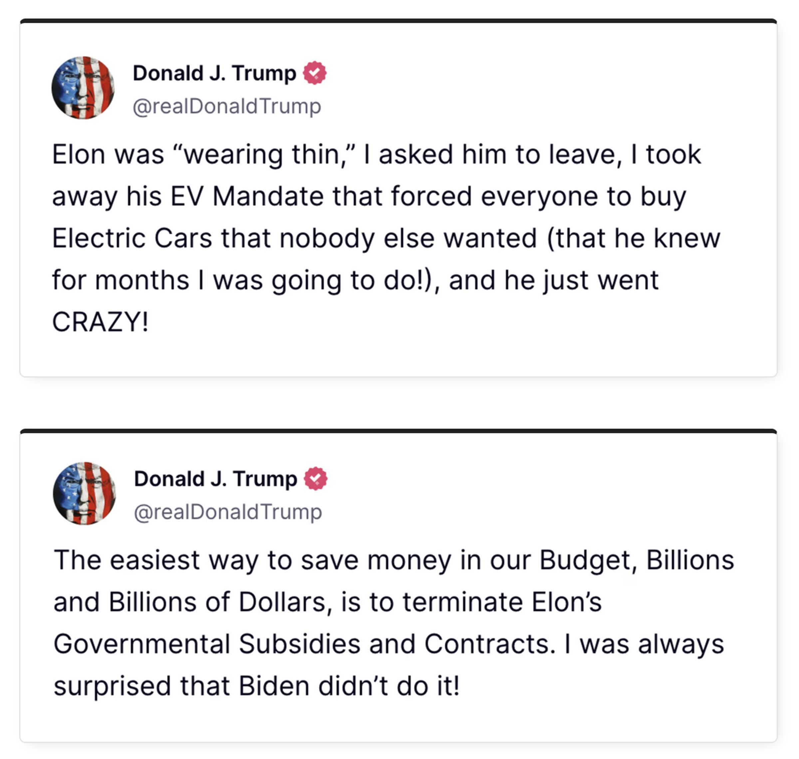Click the line starting 'Electric Cars that nobody'
Viewport: 799px width, 759px height.
(386, 238)
